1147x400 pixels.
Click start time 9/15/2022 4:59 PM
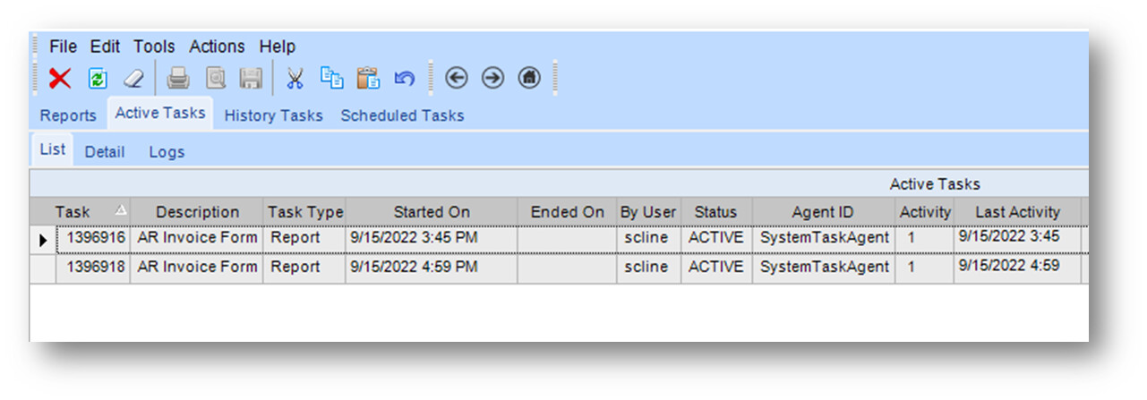432,268
